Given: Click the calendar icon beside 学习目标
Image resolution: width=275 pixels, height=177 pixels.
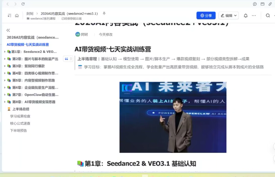Looking at the screenshot, I should tap(80, 67).
